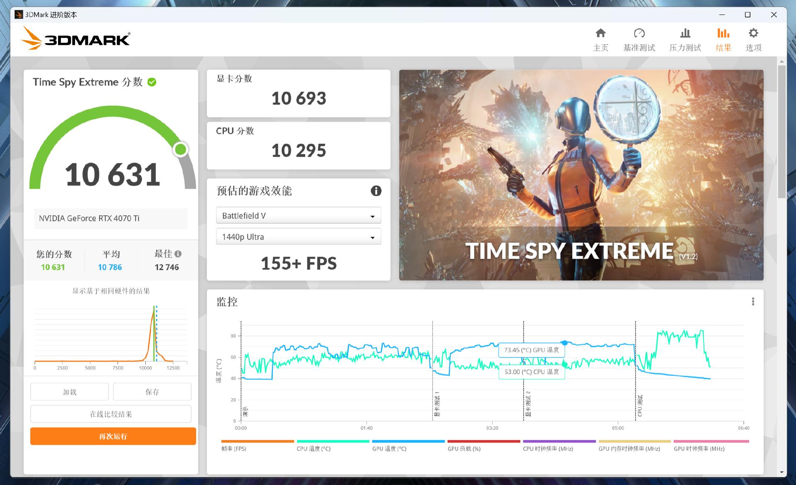Open the Options (选项) gear icon
This screenshot has width=796, height=485.
pyautogui.click(x=753, y=34)
